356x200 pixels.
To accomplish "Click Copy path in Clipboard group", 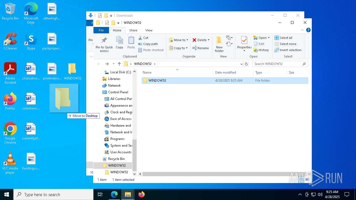I will pos(148,44).
